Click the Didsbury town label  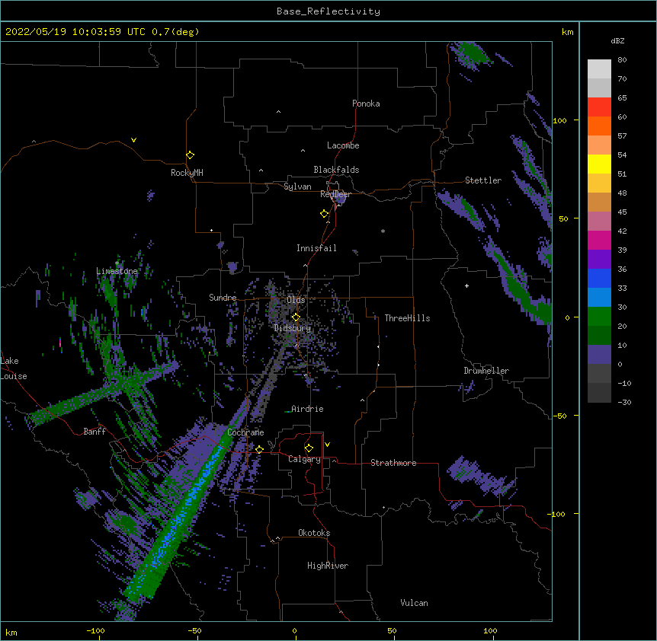click(x=293, y=328)
